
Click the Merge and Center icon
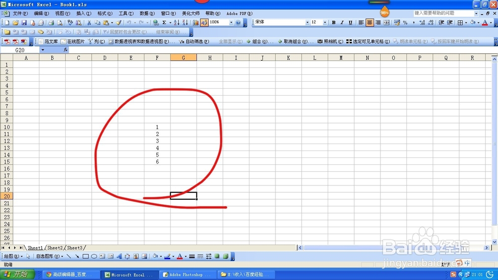(x=386, y=22)
